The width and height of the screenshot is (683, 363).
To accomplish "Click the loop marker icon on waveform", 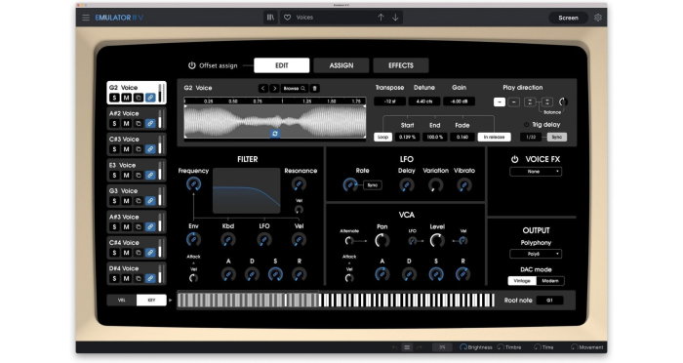I will point(275,134).
